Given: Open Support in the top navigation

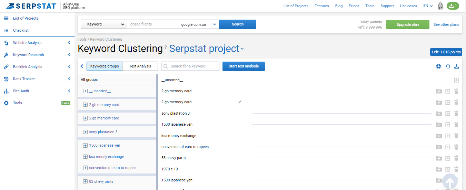Looking at the screenshot, I should [387, 6].
